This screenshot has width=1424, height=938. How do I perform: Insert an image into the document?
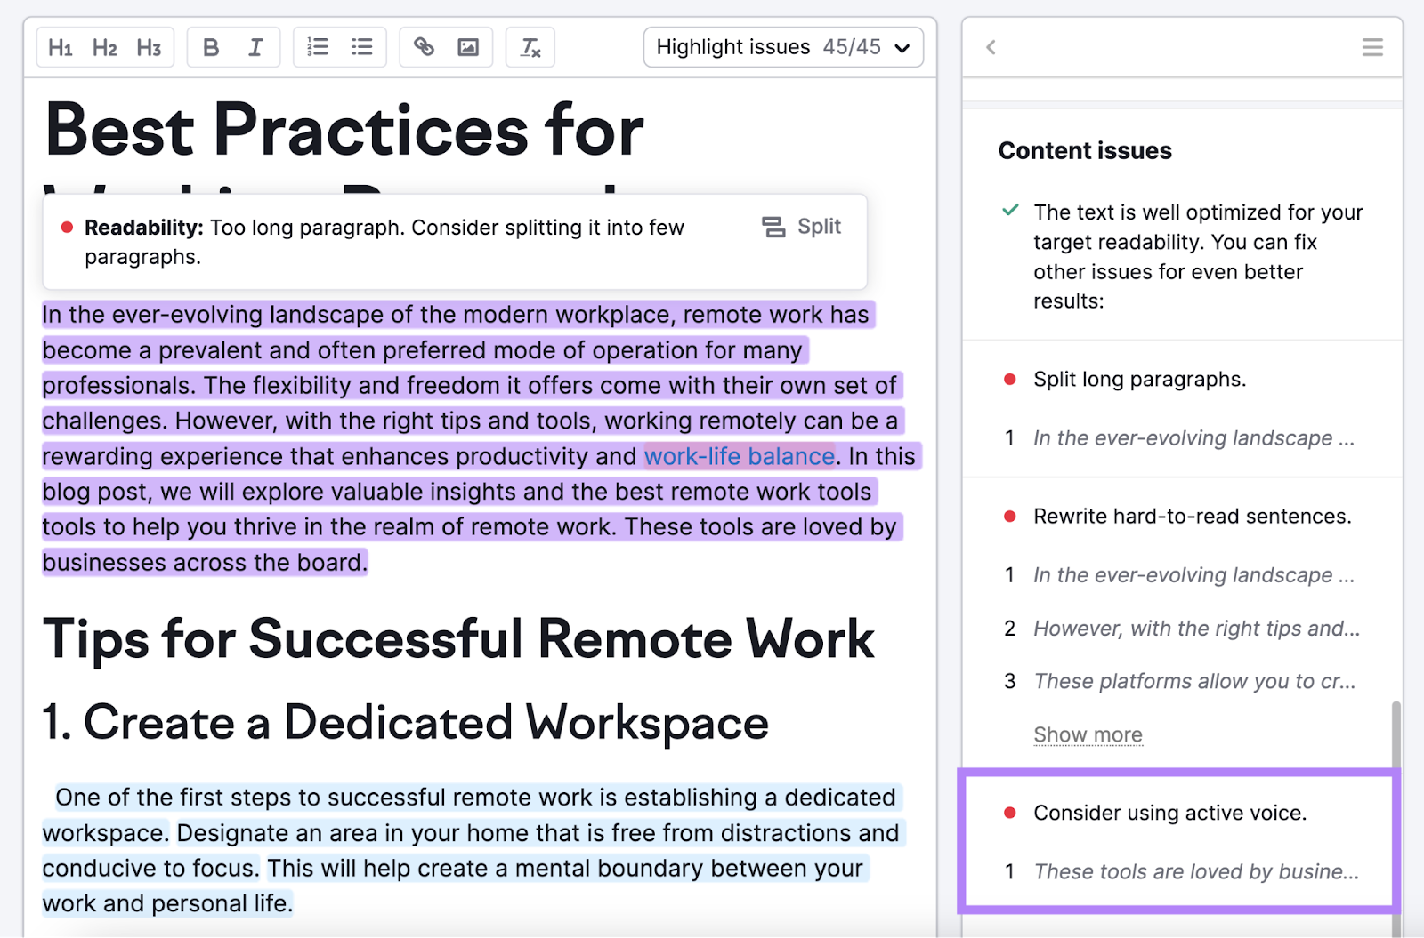pyautogui.click(x=468, y=47)
